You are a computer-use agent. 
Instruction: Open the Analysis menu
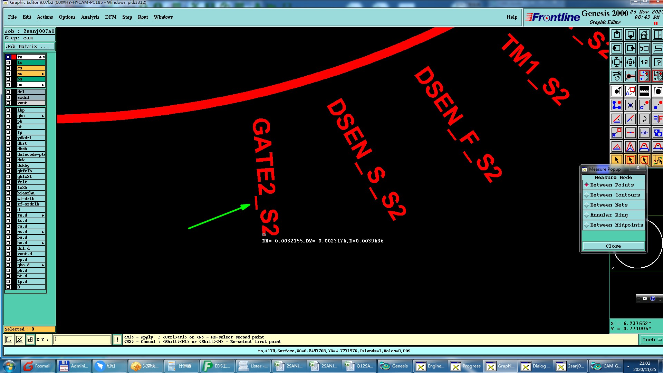(90, 17)
